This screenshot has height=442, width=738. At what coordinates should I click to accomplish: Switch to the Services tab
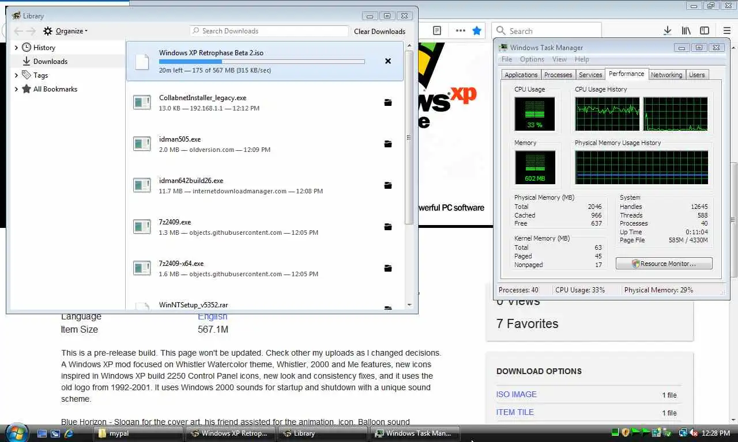point(590,75)
